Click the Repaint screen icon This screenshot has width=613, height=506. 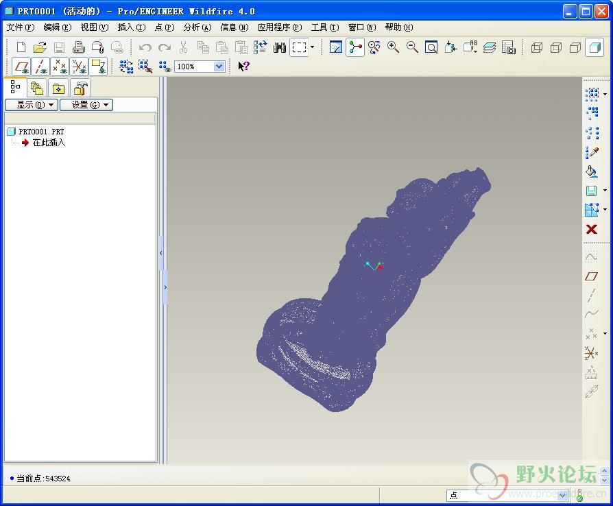[x=336, y=47]
